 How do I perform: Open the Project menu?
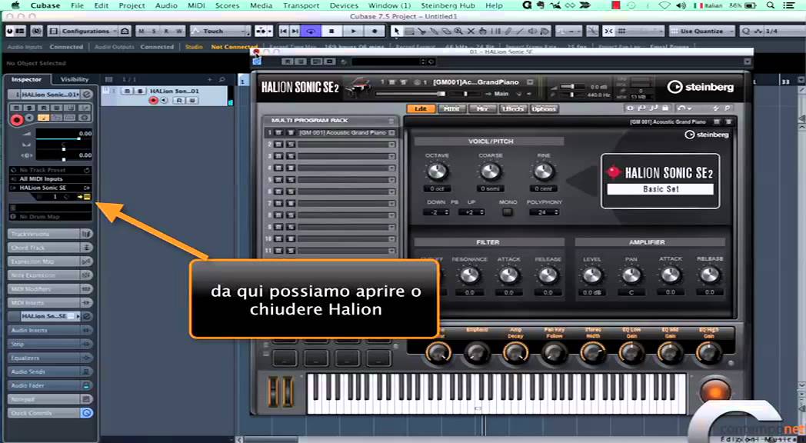132,5
